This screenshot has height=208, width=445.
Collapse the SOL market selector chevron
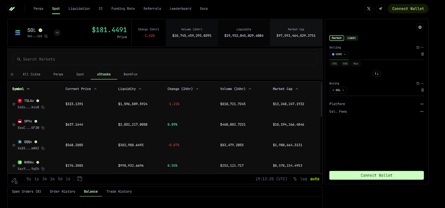[57, 33]
